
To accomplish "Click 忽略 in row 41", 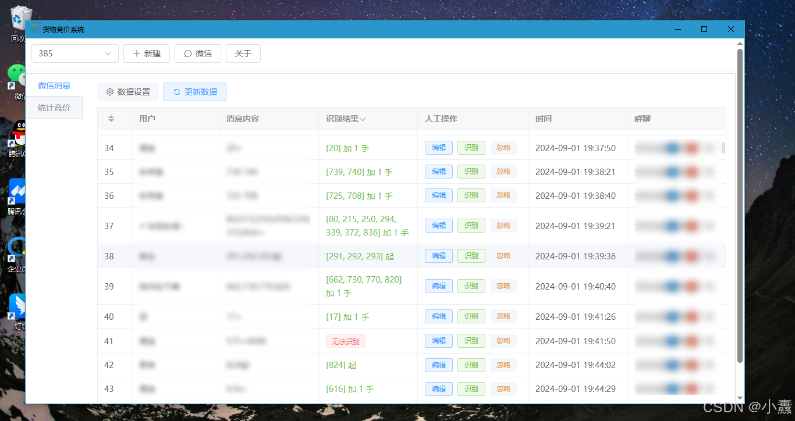I will point(503,341).
